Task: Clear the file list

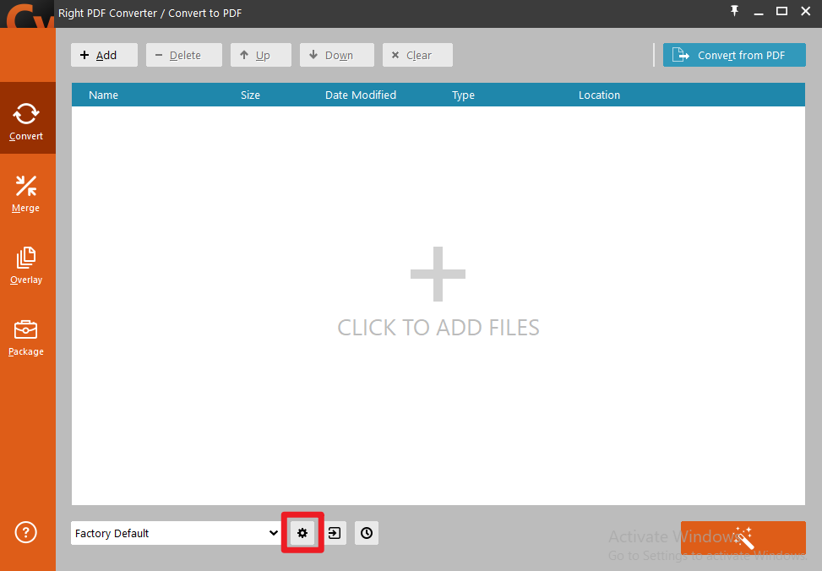Action: [x=418, y=55]
